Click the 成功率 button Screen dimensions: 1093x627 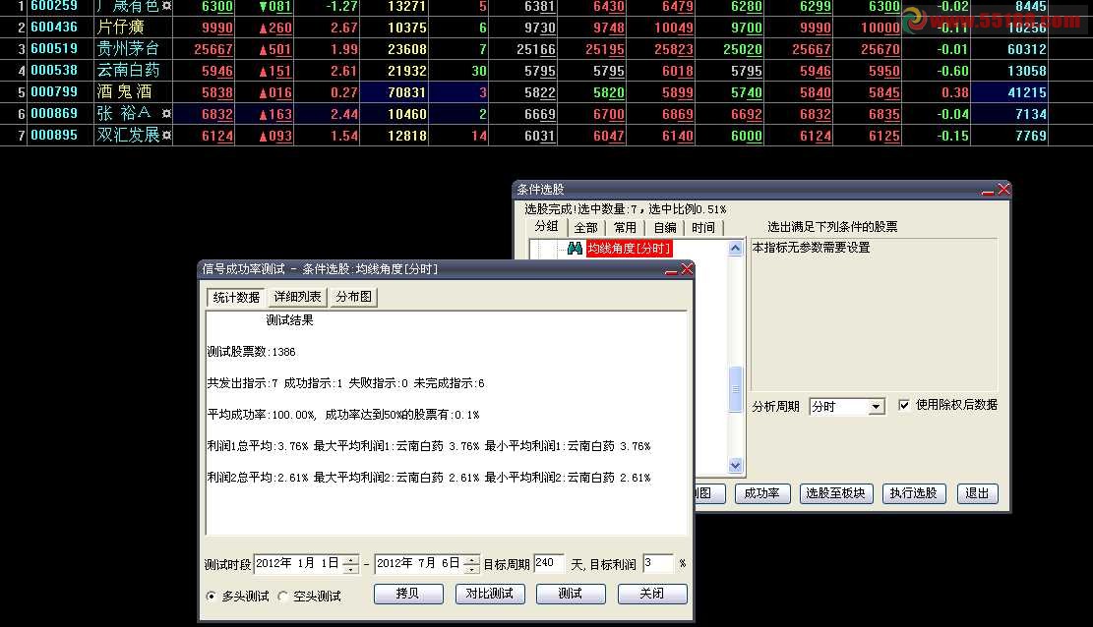pos(761,493)
